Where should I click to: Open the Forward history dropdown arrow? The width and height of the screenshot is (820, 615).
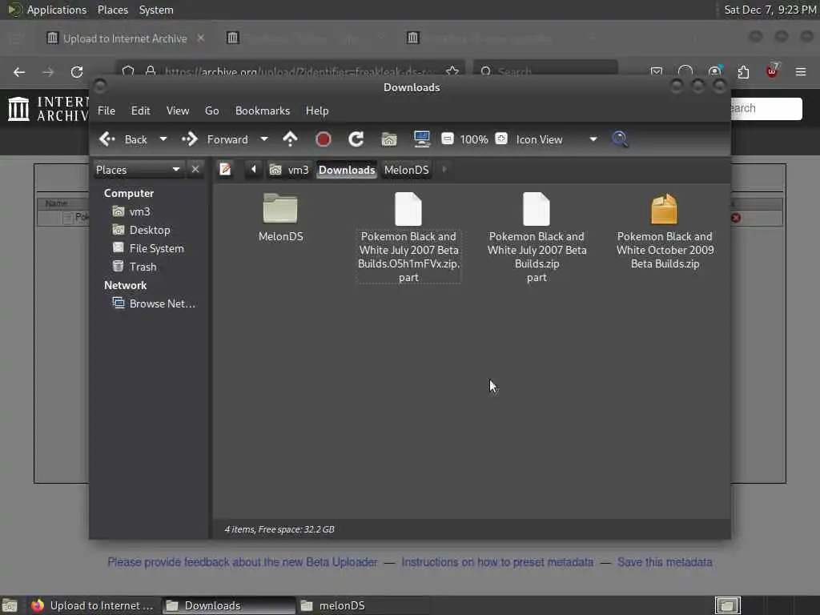point(264,139)
